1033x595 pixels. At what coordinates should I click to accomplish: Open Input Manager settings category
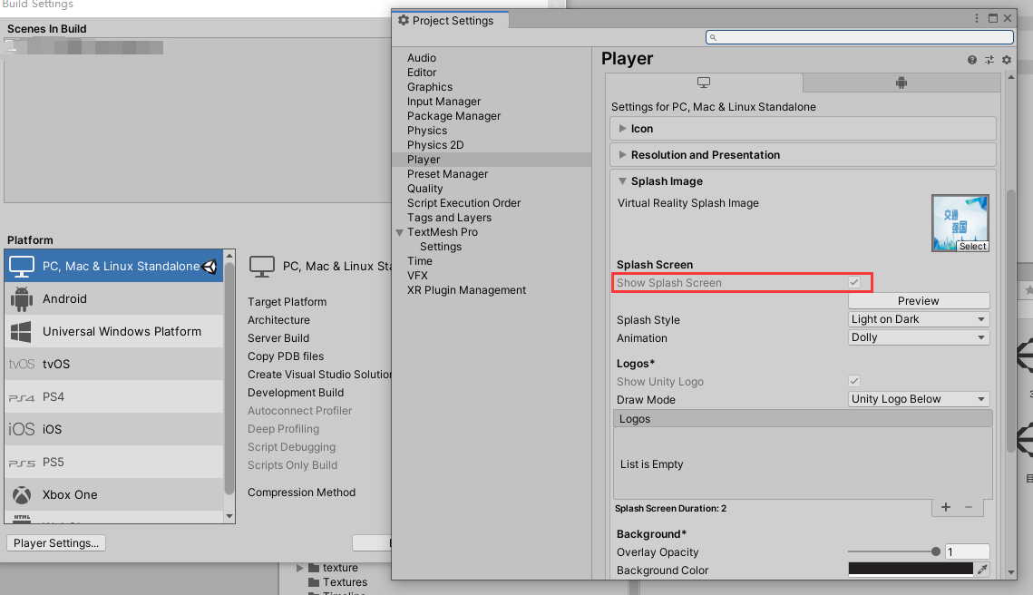pos(444,102)
